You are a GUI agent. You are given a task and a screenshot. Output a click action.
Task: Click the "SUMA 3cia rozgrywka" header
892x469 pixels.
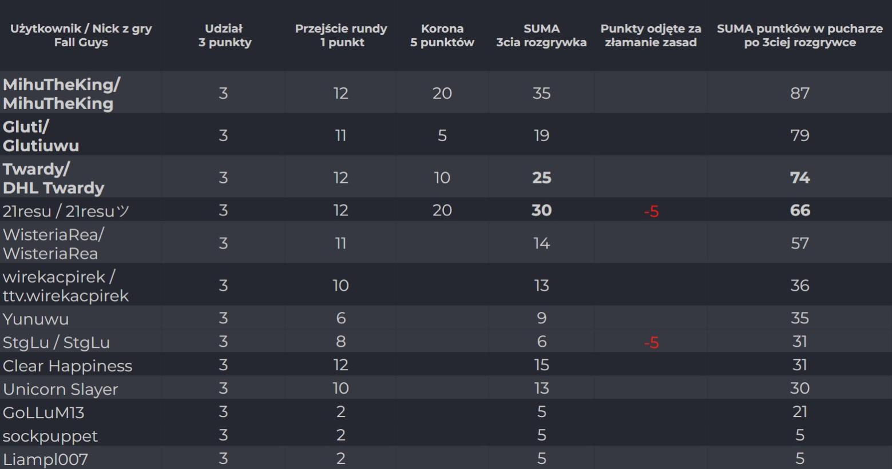click(x=541, y=35)
